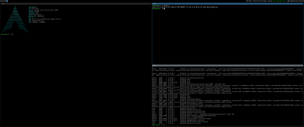Select the 'urxvt -e /tmp/vis' process line
This screenshot has height=127, width=304.
pyautogui.click(x=178, y=117)
